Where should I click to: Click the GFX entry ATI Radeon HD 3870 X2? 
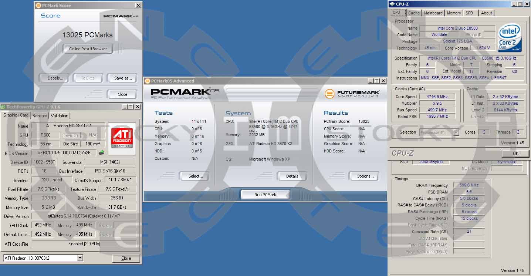pos(271,144)
